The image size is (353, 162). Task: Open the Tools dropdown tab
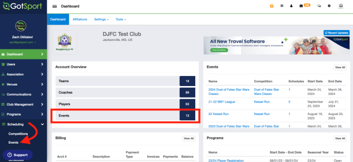point(121,19)
